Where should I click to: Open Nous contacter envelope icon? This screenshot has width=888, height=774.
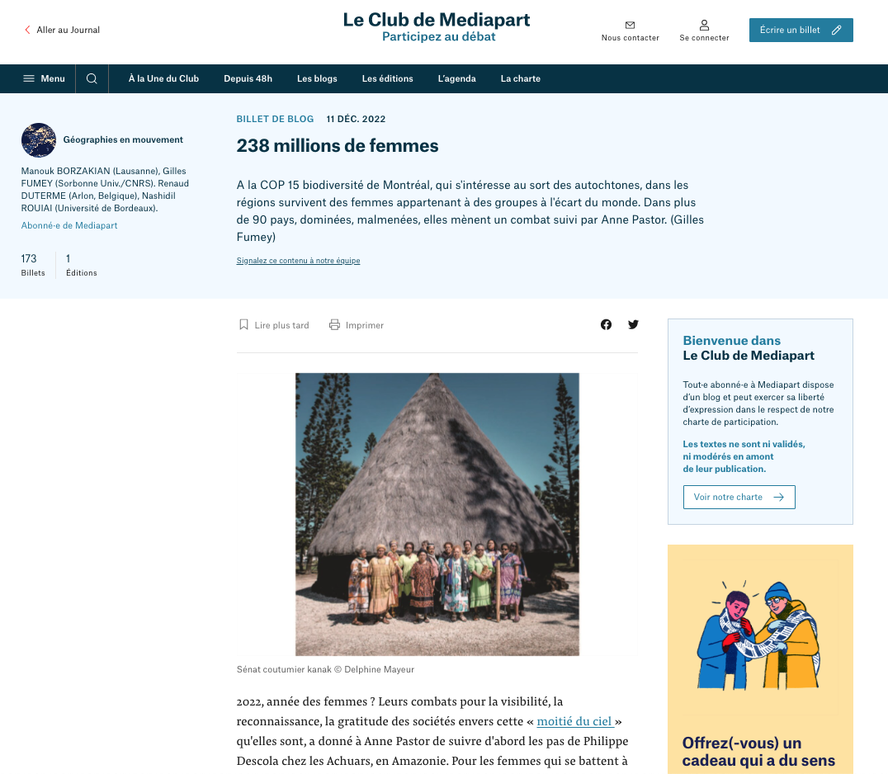pyautogui.click(x=630, y=25)
